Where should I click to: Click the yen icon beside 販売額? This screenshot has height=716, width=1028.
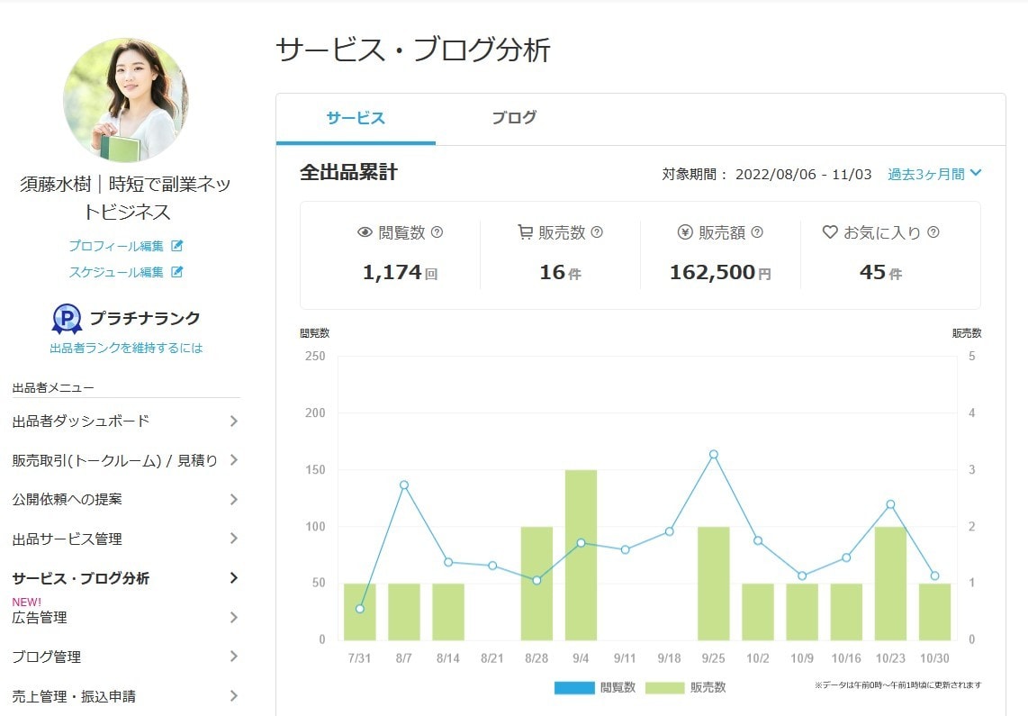685,232
